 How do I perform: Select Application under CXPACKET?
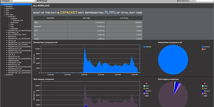tap(14, 22)
